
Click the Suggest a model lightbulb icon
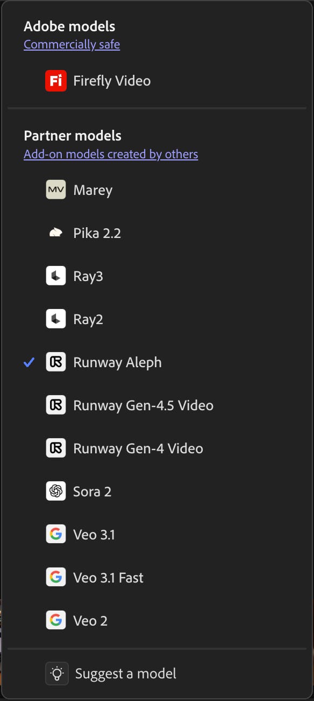pyautogui.click(x=56, y=673)
